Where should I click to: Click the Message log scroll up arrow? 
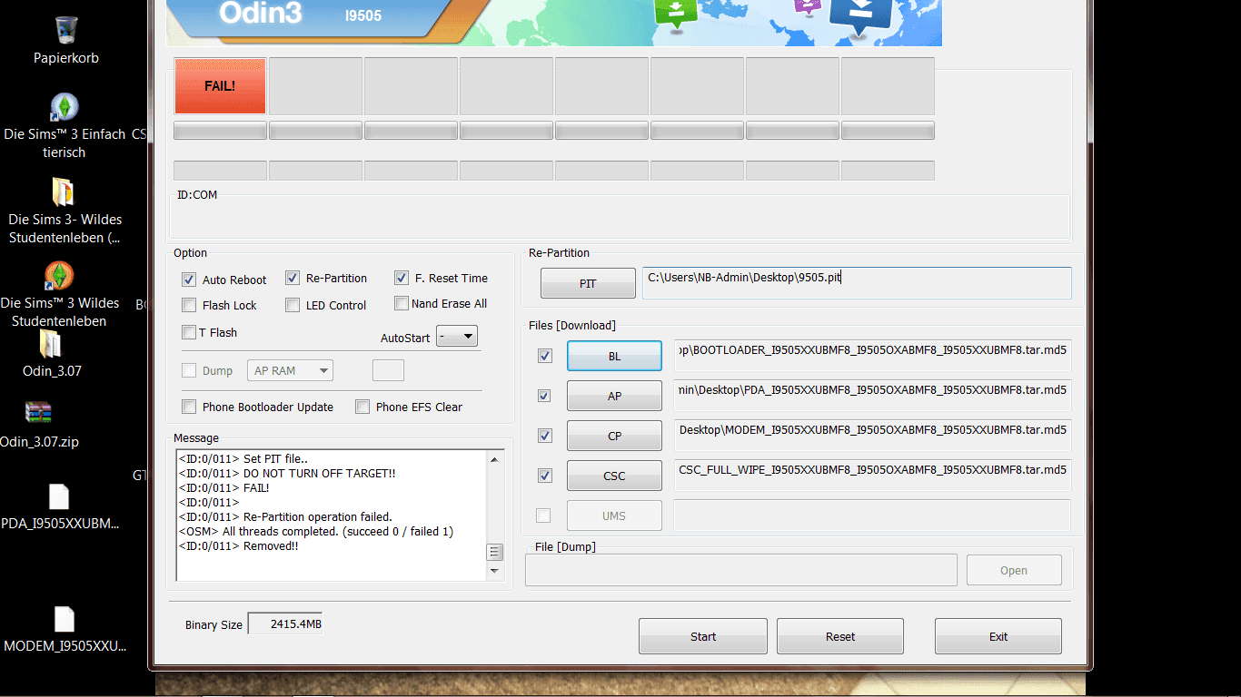(495, 459)
